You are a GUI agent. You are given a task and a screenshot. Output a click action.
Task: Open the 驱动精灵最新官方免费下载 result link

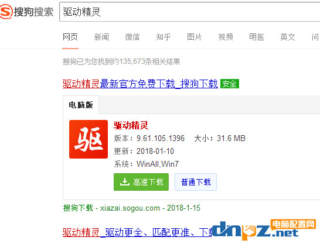click(140, 84)
